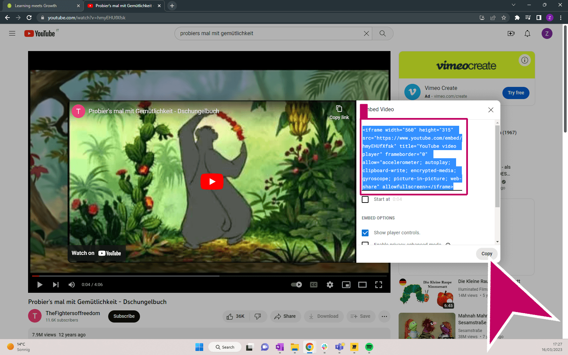This screenshot has width=568, height=355.
Task: Open ad info icon on Vimeo banner
Action: pos(525,60)
